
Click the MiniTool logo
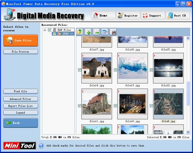pyautogui.click(x=20, y=146)
